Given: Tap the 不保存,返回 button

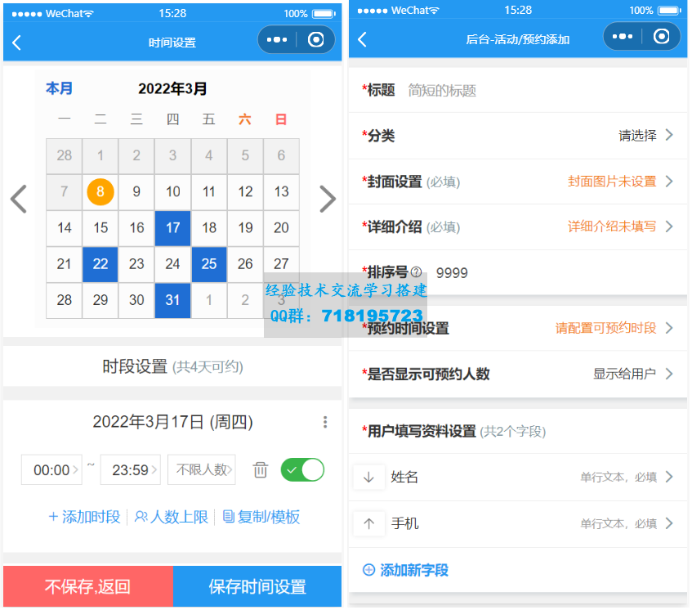Looking at the screenshot, I should click(88, 588).
